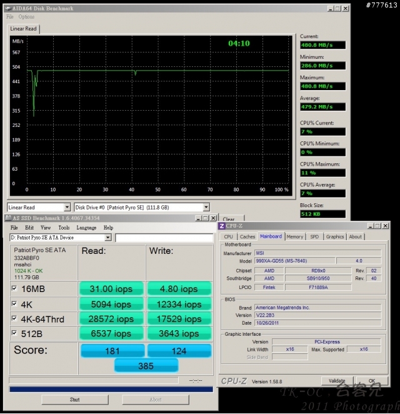Click the CPU-Z title bar logo icon
400x414 pixels.
(x=222, y=226)
